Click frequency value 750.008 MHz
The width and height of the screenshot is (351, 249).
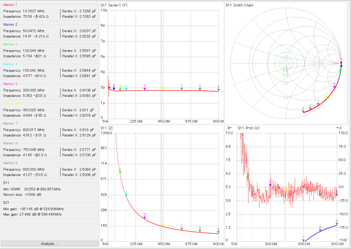point(34,150)
